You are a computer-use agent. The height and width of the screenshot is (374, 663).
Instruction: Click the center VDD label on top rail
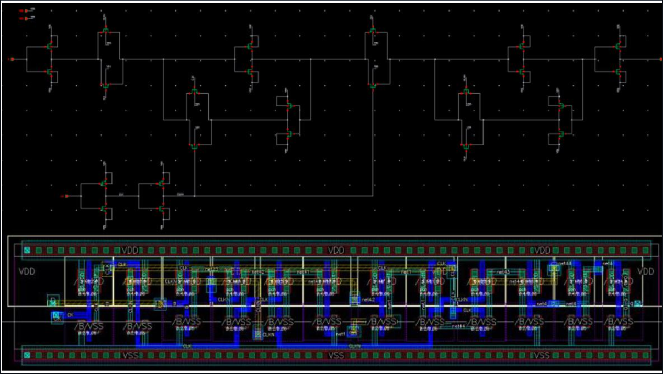click(336, 251)
